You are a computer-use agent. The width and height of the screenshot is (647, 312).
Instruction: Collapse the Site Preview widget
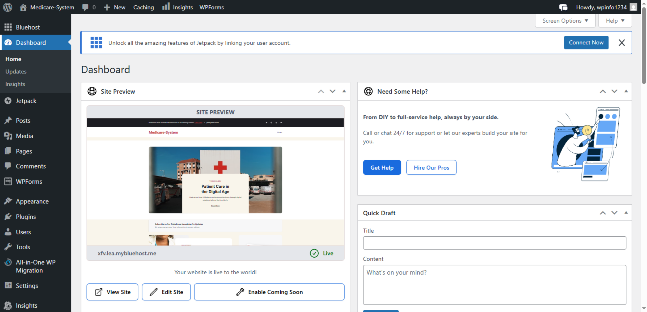[x=344, y=91]
